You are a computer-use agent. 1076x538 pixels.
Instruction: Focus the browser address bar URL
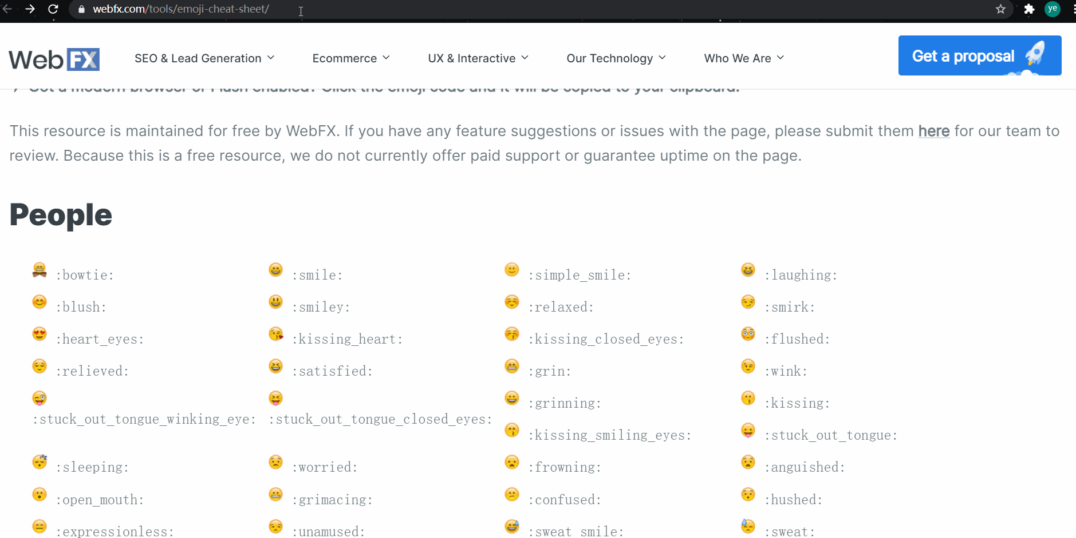181,9
